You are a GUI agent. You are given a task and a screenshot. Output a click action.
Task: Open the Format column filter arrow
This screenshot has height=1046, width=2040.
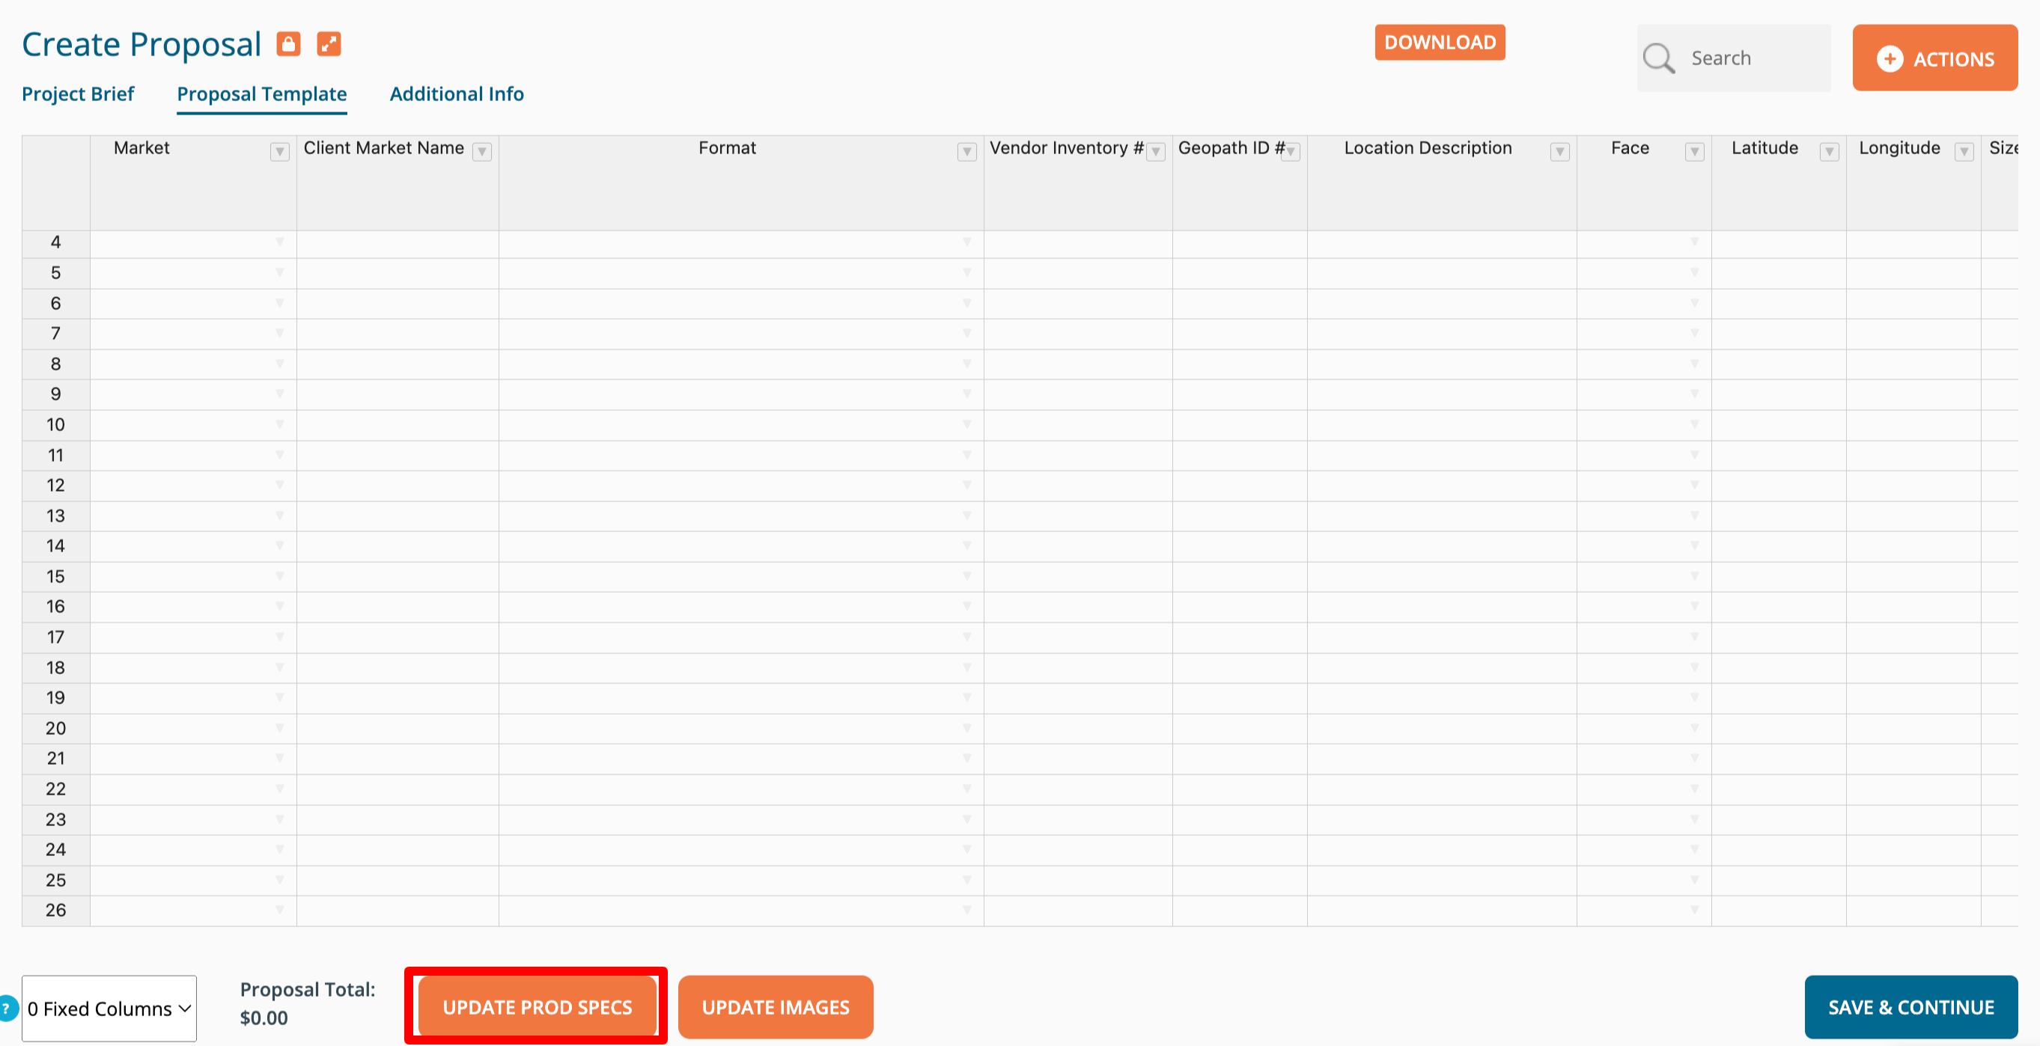(x=967, y=152)
